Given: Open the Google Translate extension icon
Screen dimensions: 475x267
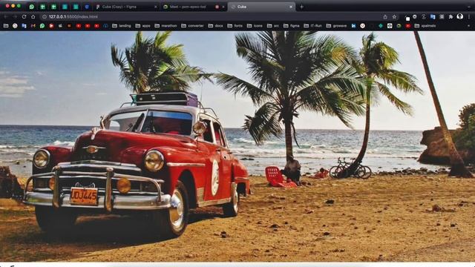Looking at the screenshot, I should point(433,16).
